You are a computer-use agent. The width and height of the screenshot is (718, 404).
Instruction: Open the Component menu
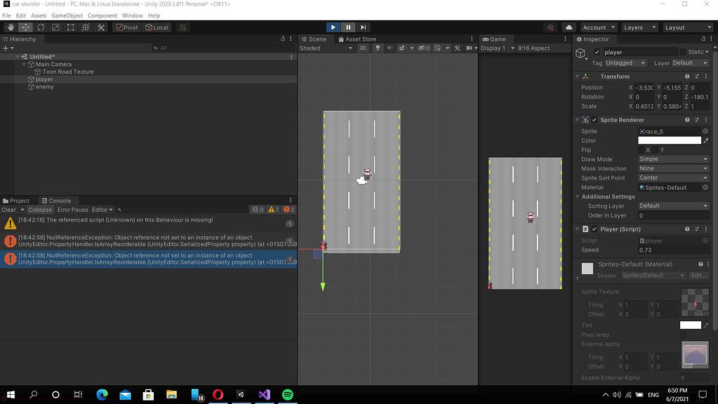[102, 15]
